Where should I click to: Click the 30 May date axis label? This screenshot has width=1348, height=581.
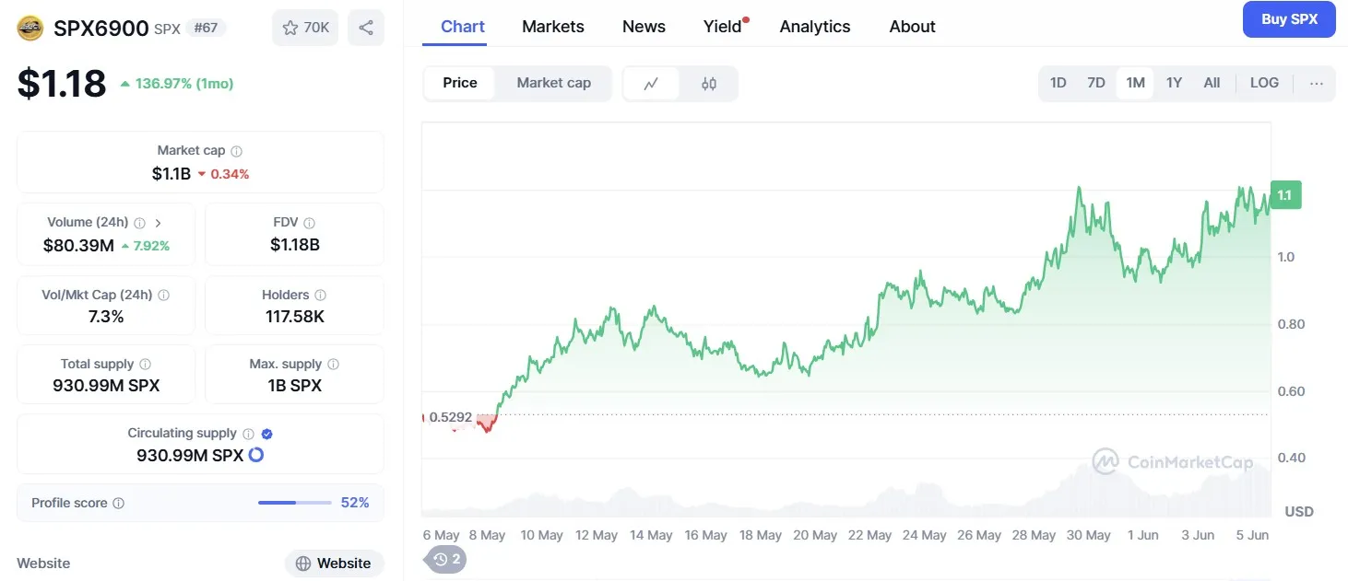click(x=1088, y=536)
